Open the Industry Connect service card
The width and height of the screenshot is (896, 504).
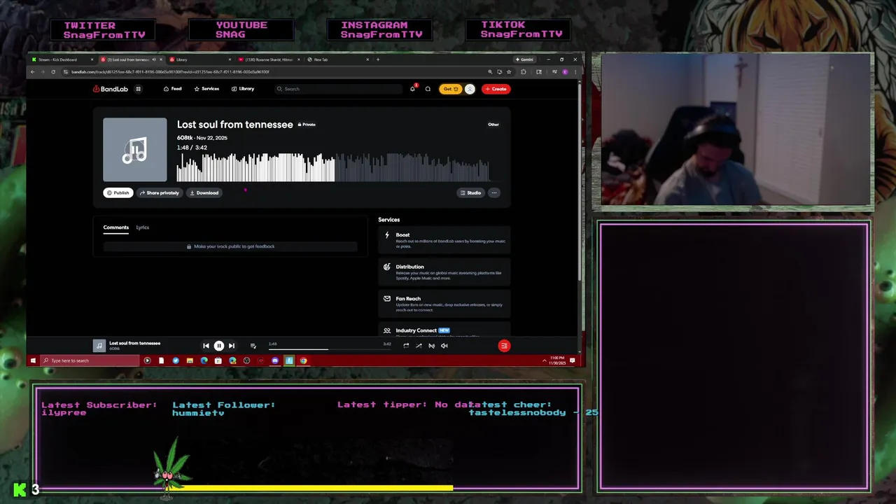pyautogui.click(x=444, y=330)
